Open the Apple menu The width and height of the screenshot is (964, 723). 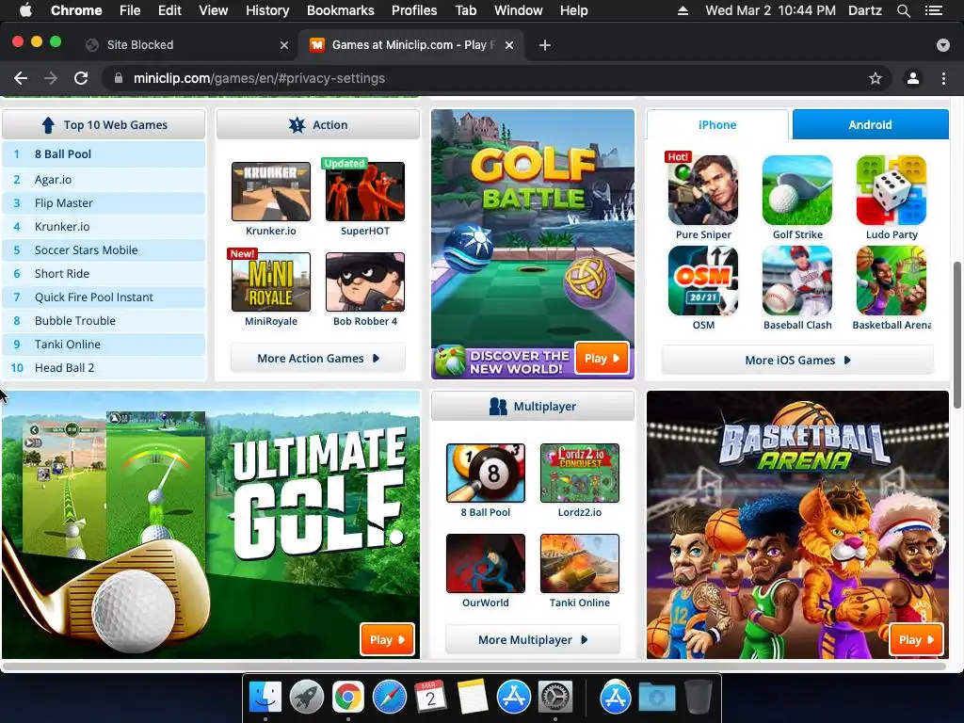tap(25, 10)
